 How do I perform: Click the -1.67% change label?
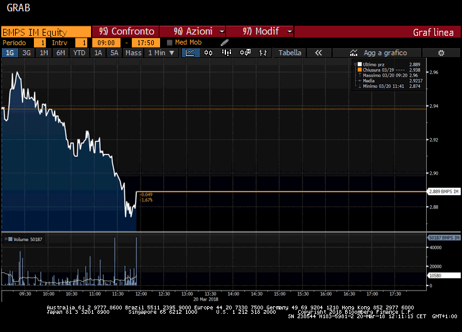146,200
